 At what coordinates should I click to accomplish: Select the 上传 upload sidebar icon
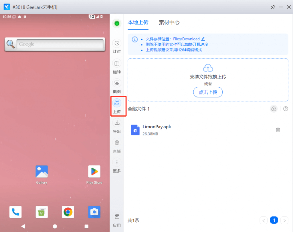point(117,103)
